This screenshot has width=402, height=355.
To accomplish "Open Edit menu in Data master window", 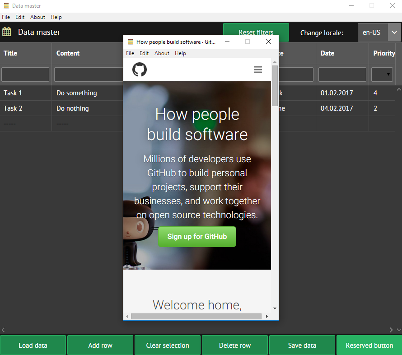I will [20, 17].
